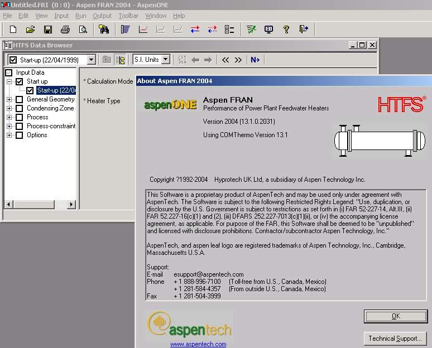The height and width of the screenshot is (348, 432).
Task: Collapse the Start up tree node
Action: tap(9, 81)
